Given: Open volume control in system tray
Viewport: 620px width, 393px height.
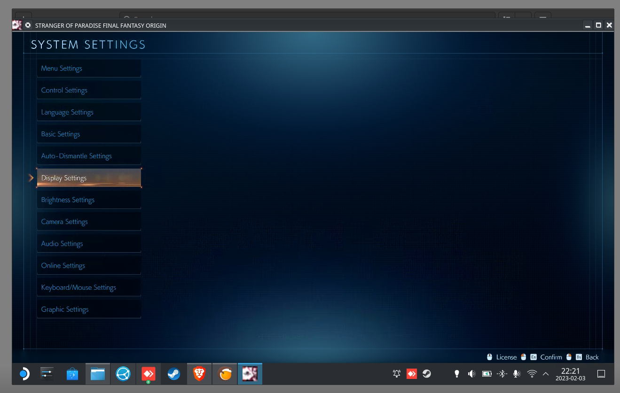Looking at the screenshot, I should point(471,374).
